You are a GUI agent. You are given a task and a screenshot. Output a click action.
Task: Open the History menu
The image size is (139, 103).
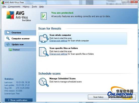tap(26, 7)
